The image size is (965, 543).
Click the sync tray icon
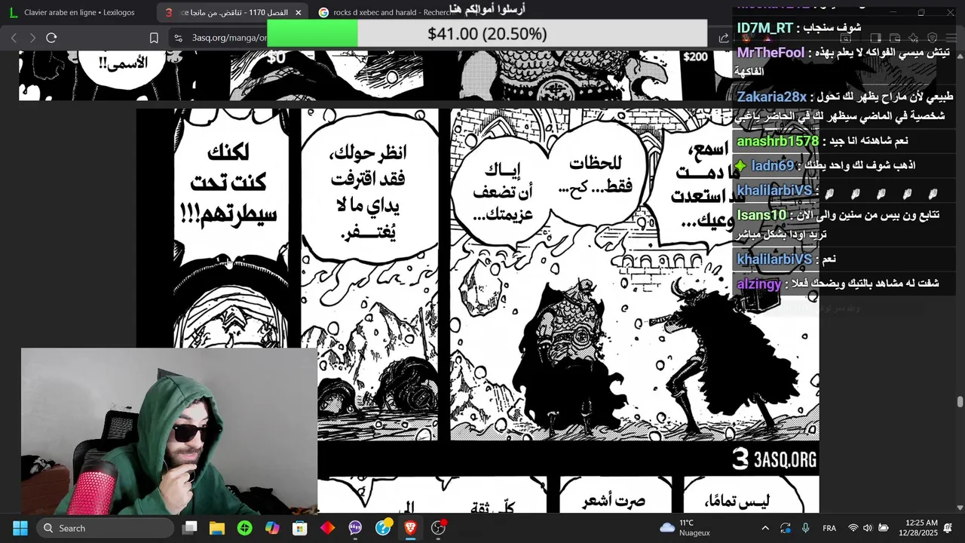point(786,528)
